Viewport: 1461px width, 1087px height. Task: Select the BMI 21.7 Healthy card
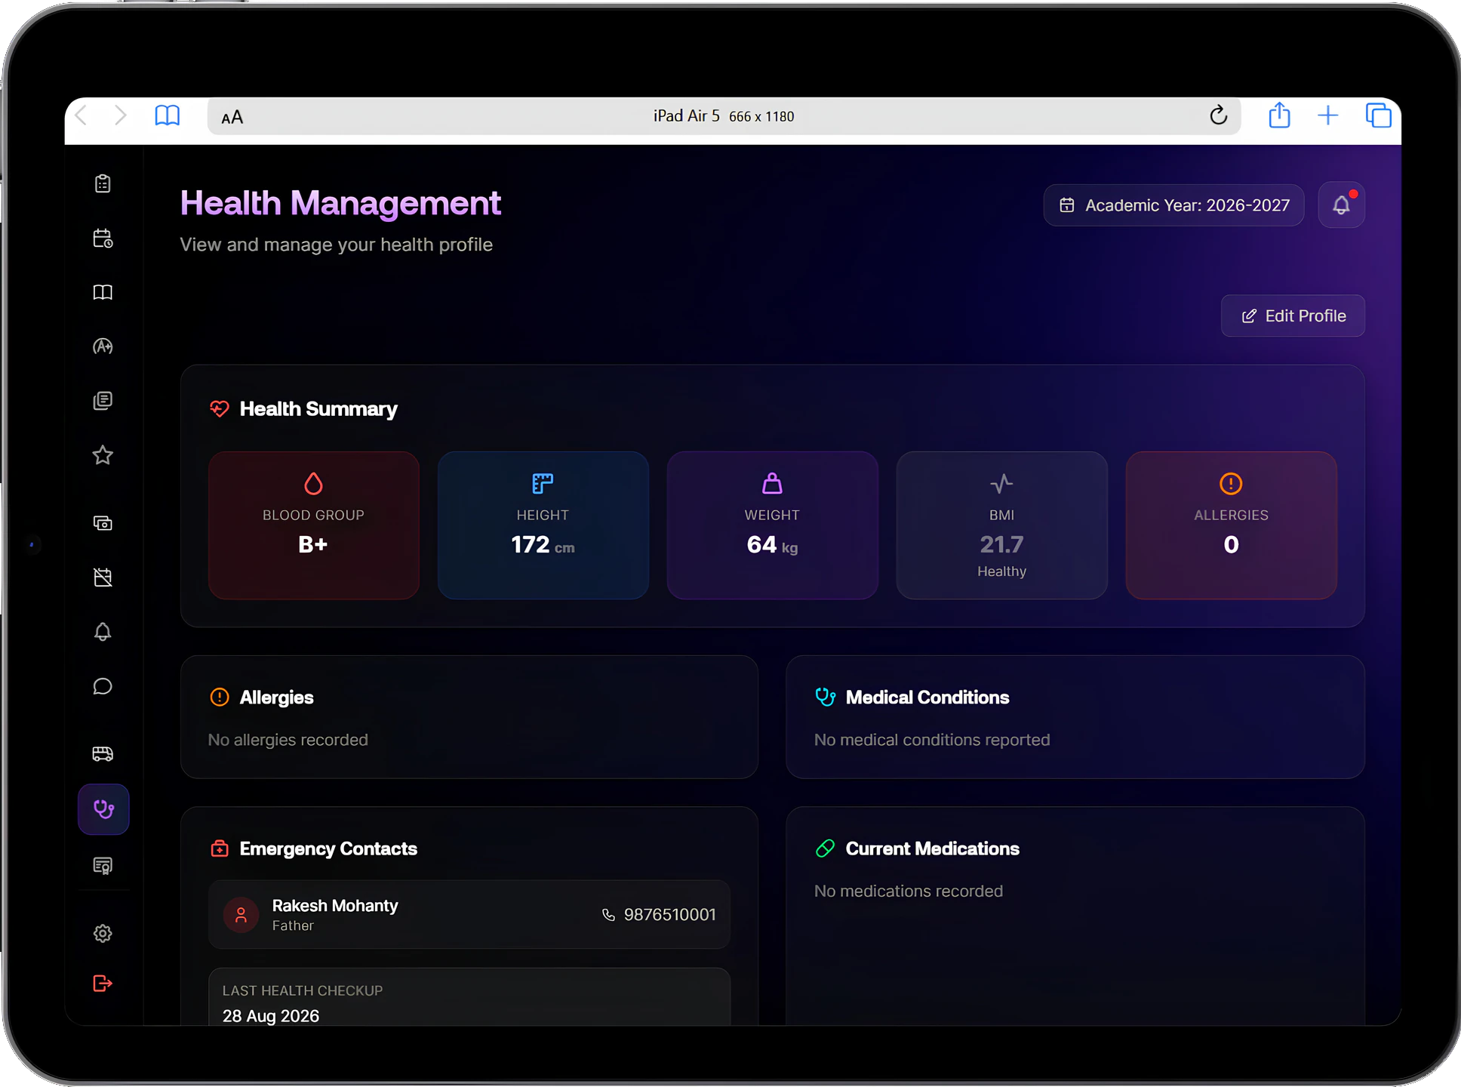pyautogui.click(x=1002, y=525)
